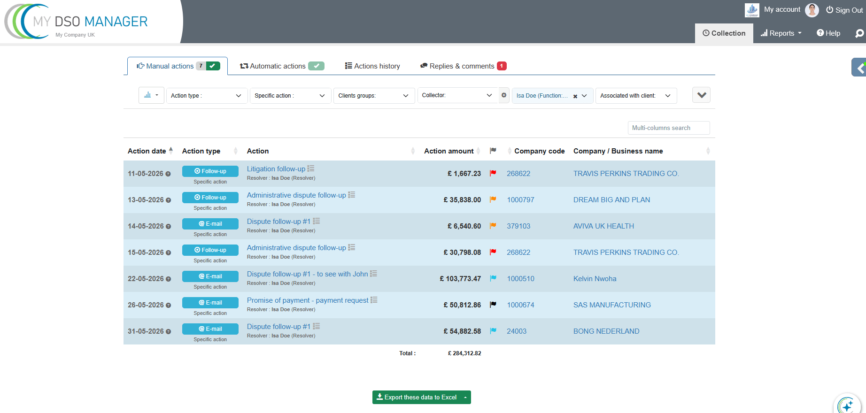Image resolution: width=866 pixels, height=413 pixels.
Task: Open the Help menu item
Action: (828, 33)
